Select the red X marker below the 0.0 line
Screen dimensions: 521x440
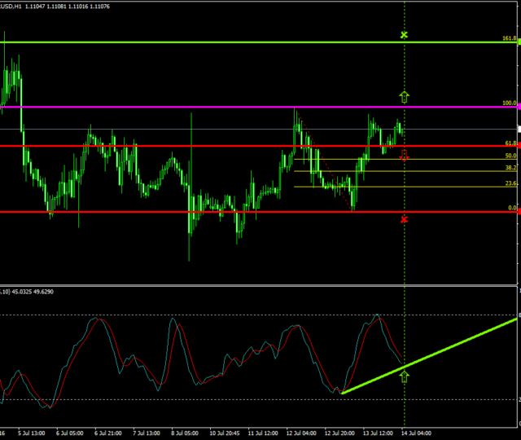coord(405,219)
